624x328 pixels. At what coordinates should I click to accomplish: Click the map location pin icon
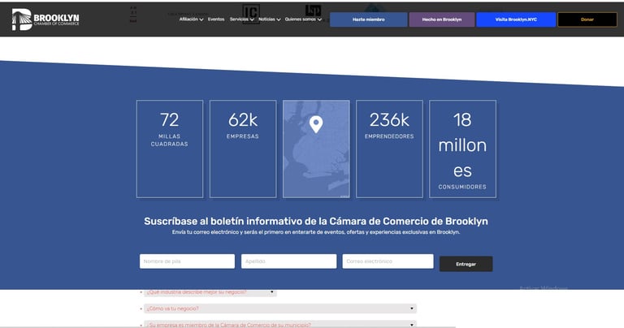tap(316, 124)
